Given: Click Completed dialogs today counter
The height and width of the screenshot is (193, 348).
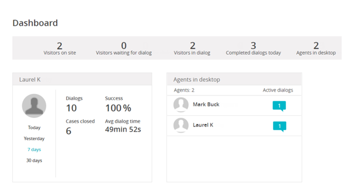Looking at the screenshot, I should (x=253, y=49).
